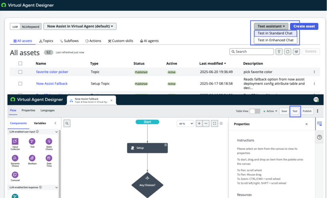The image size is (327, 198).
Task: Select the Carousel component
Action: coord(15,176)
